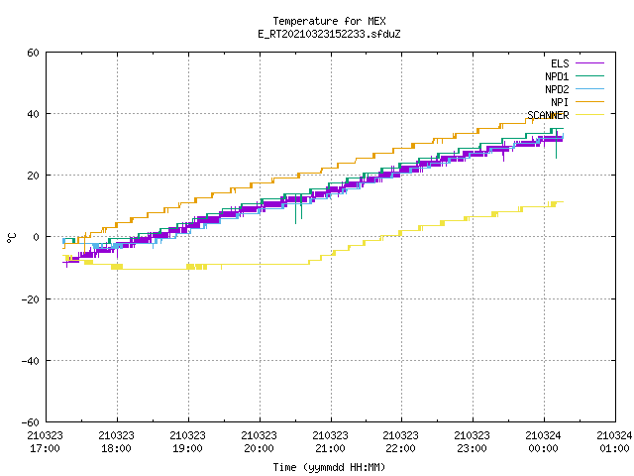Click the y-axis label -60

click(x=31, y=422)
